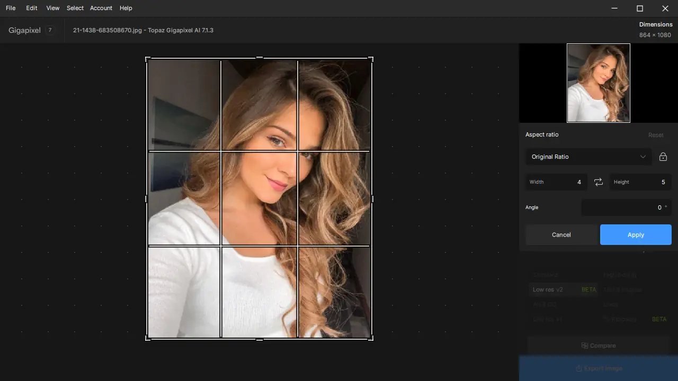This screenshot has height=381, width=678.
Task: Swap width and height values
Action: point(599,182)
